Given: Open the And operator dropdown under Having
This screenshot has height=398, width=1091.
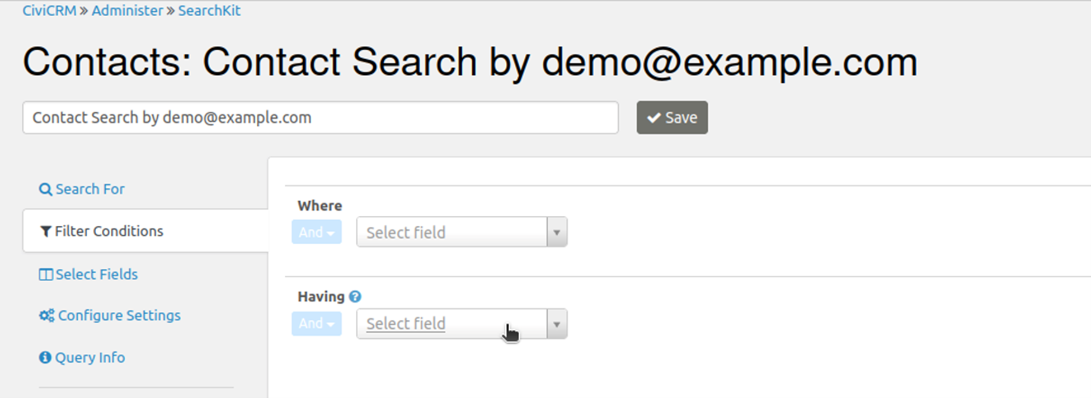Looking at the screenshot, I should click(316, 324).
